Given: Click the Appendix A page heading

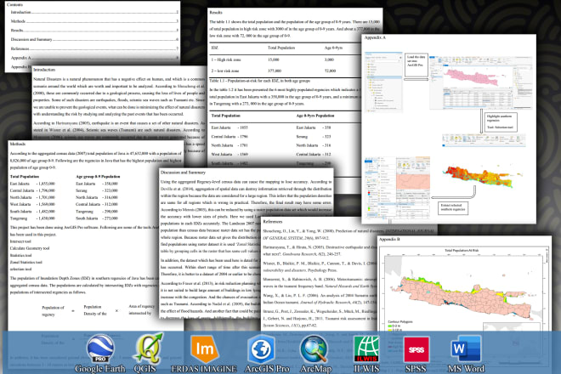Looking at the screenshot, I should point(375,37).
